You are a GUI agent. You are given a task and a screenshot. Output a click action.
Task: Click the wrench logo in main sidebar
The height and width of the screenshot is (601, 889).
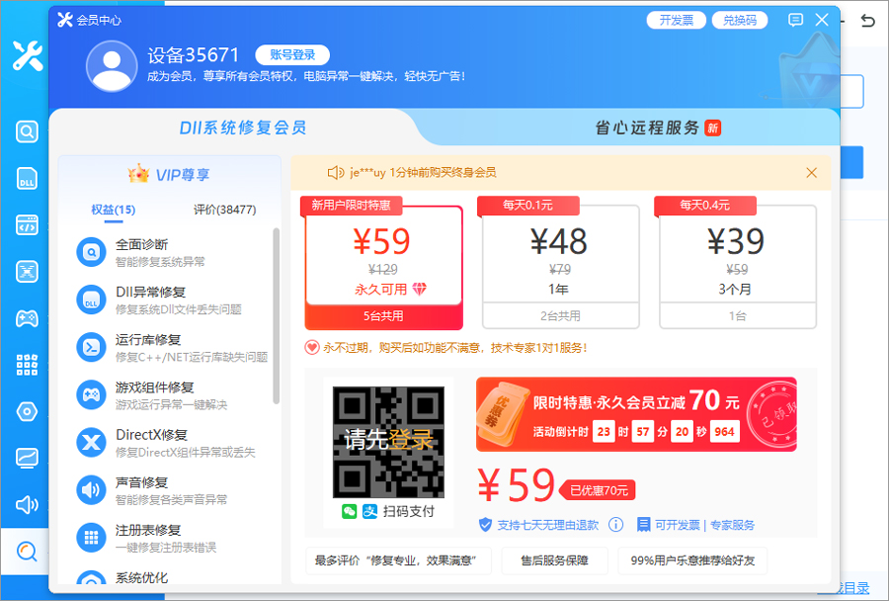(x=28, y=55)
